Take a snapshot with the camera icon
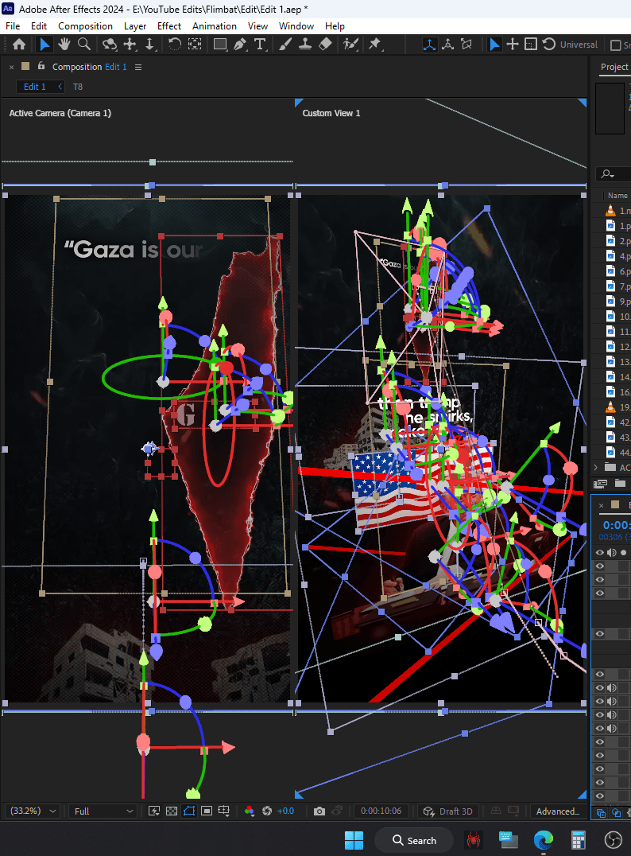 pyautogui.click(x=319, y=811)
